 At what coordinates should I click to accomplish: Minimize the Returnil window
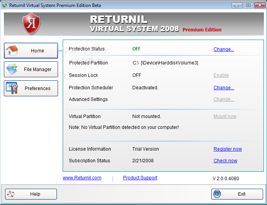click(x=237, y=5)
